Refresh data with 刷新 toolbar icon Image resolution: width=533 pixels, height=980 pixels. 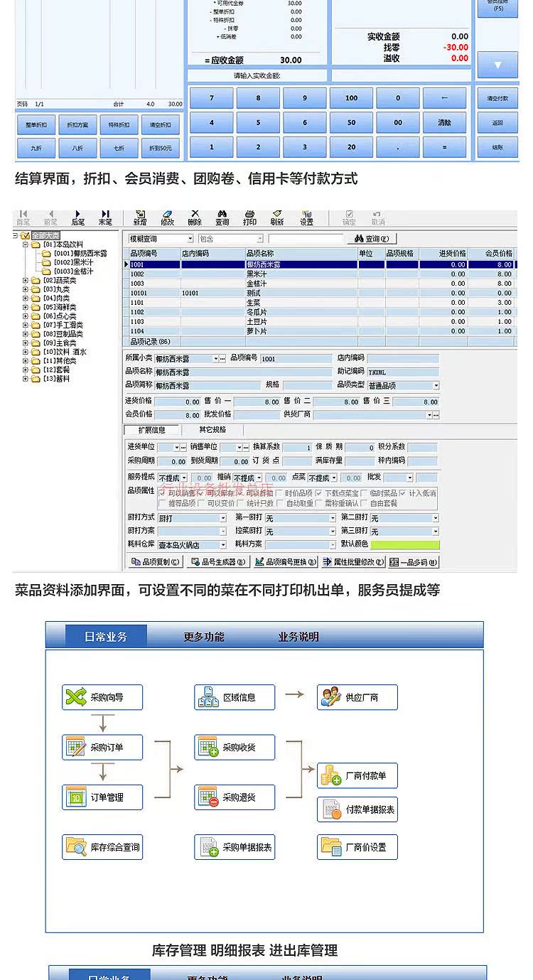tap(277, 217)
